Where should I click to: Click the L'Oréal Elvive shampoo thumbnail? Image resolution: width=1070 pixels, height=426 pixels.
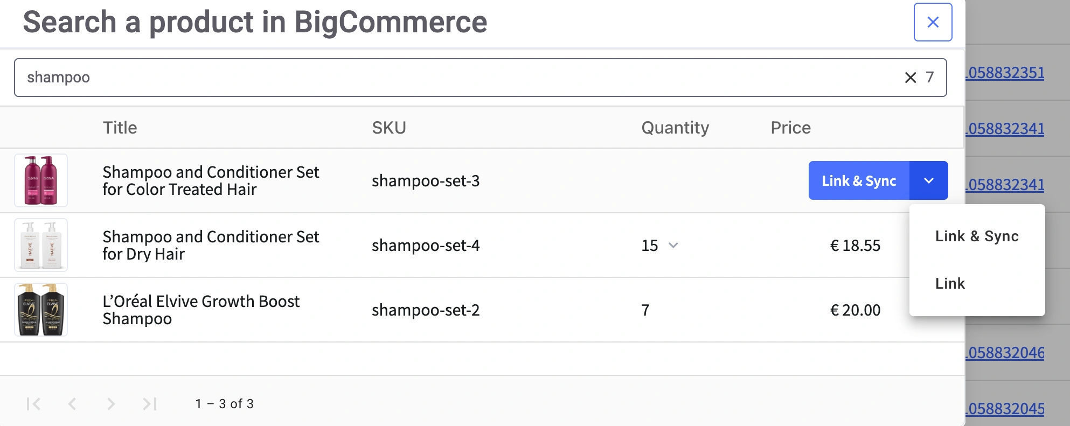tap(41, 310)
